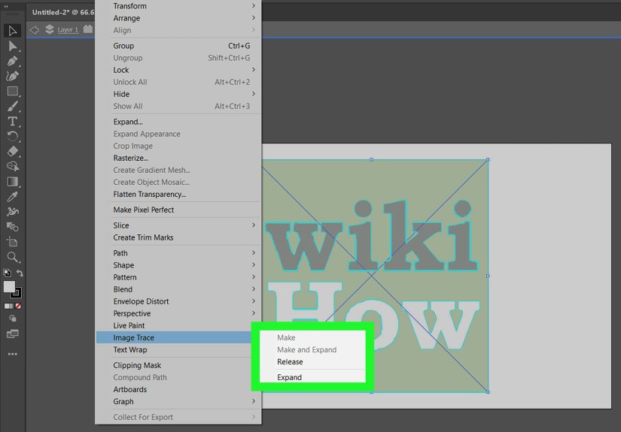
Task: Select the Direct Selection tool
Action: coord(13,47)
